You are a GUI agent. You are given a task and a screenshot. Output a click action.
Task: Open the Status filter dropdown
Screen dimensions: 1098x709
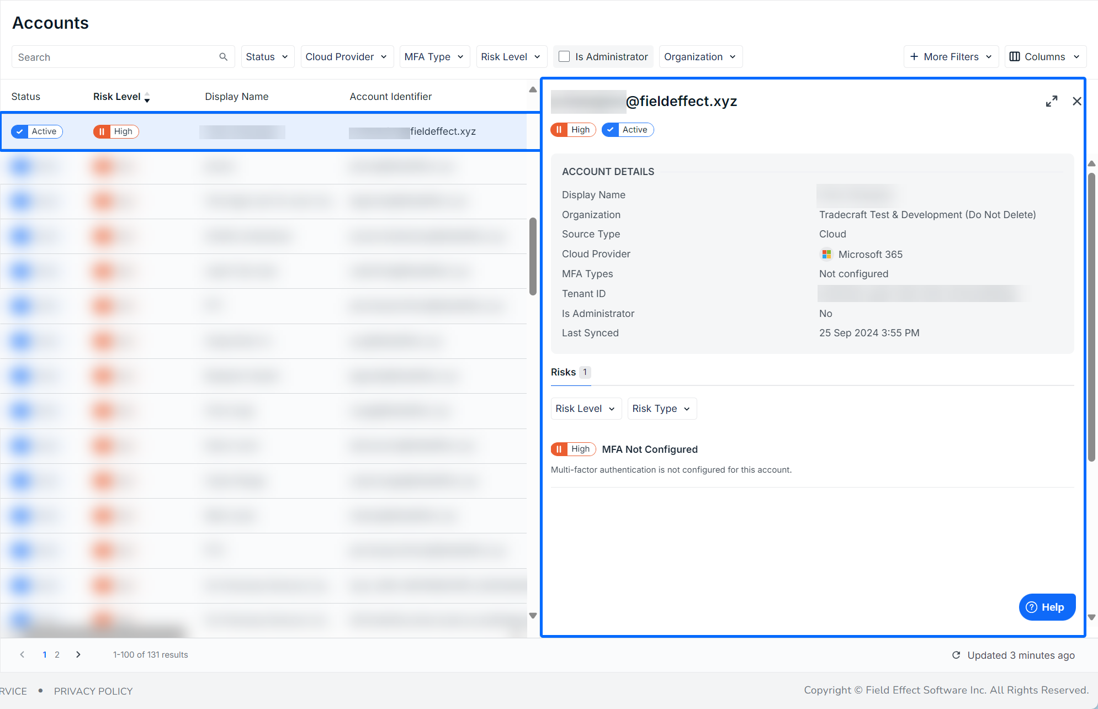(x=267, y=57)
